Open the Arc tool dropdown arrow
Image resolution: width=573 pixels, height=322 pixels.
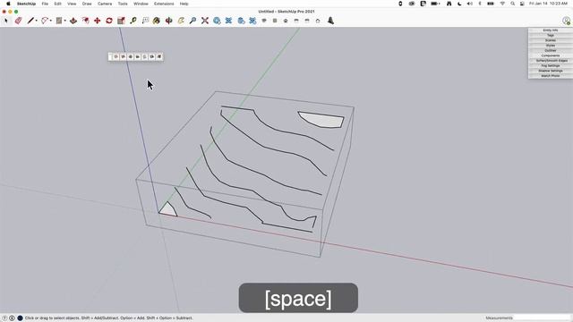(50, 21)
